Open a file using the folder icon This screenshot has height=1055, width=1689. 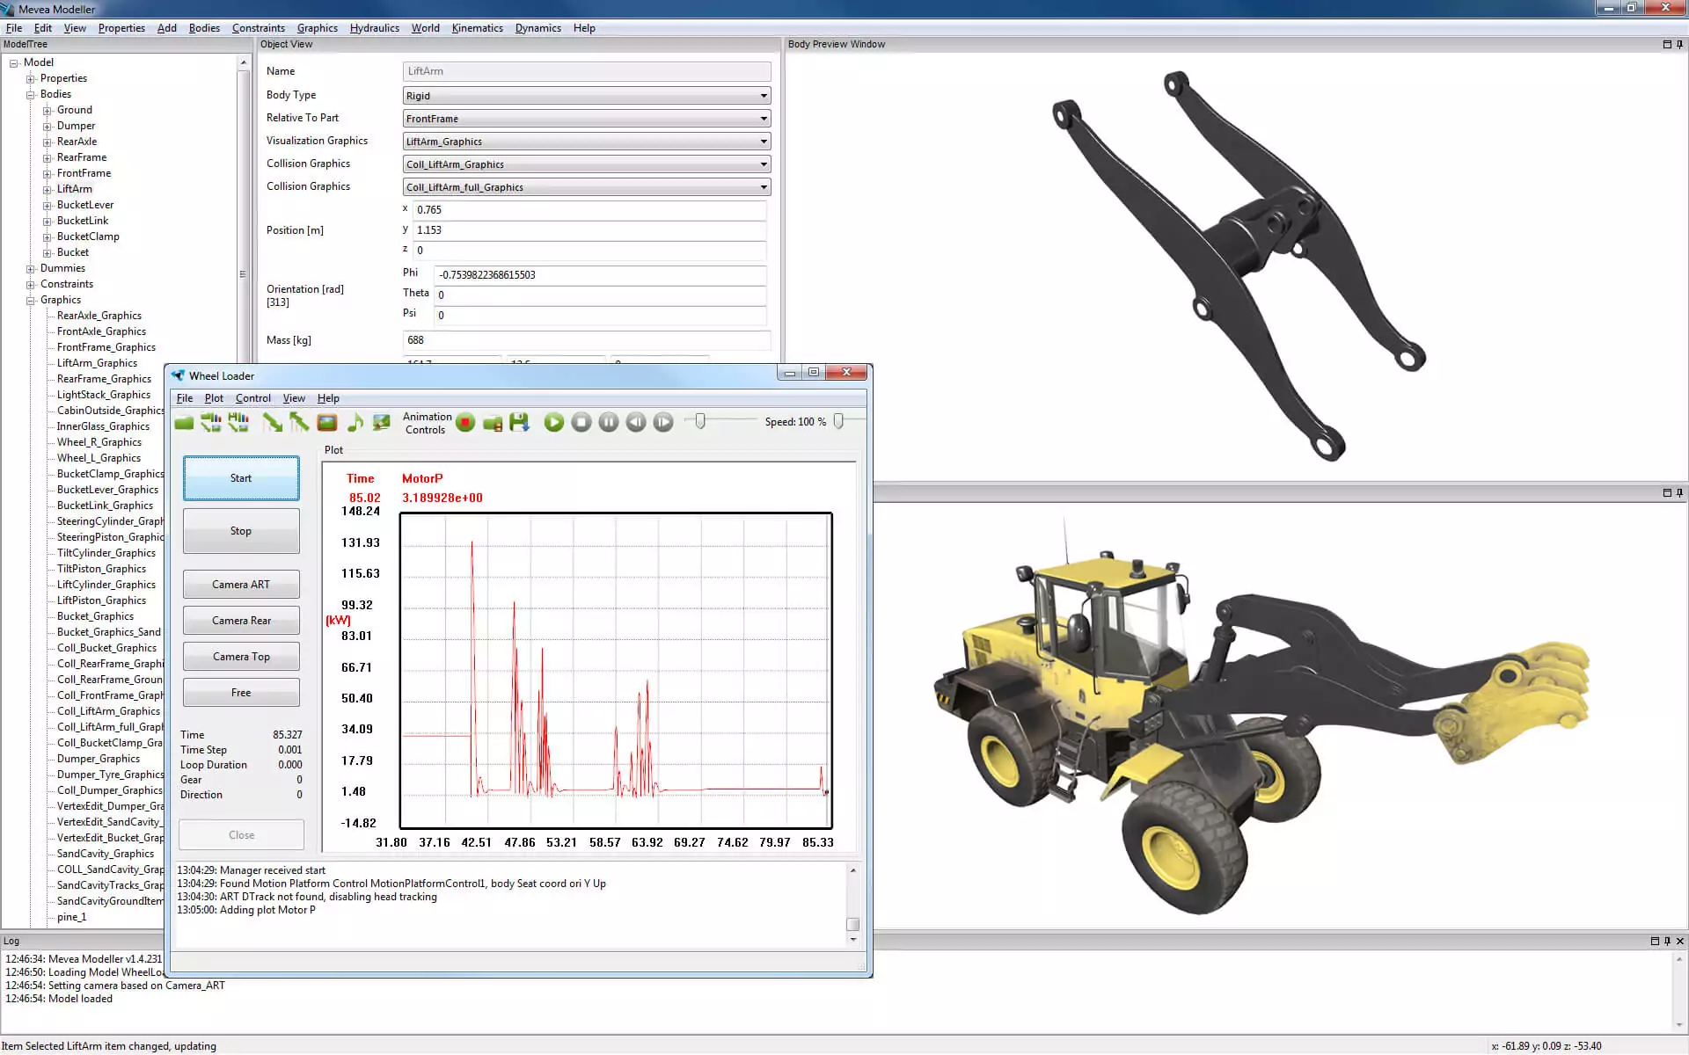pyautogui.click(x=183, y=422)
